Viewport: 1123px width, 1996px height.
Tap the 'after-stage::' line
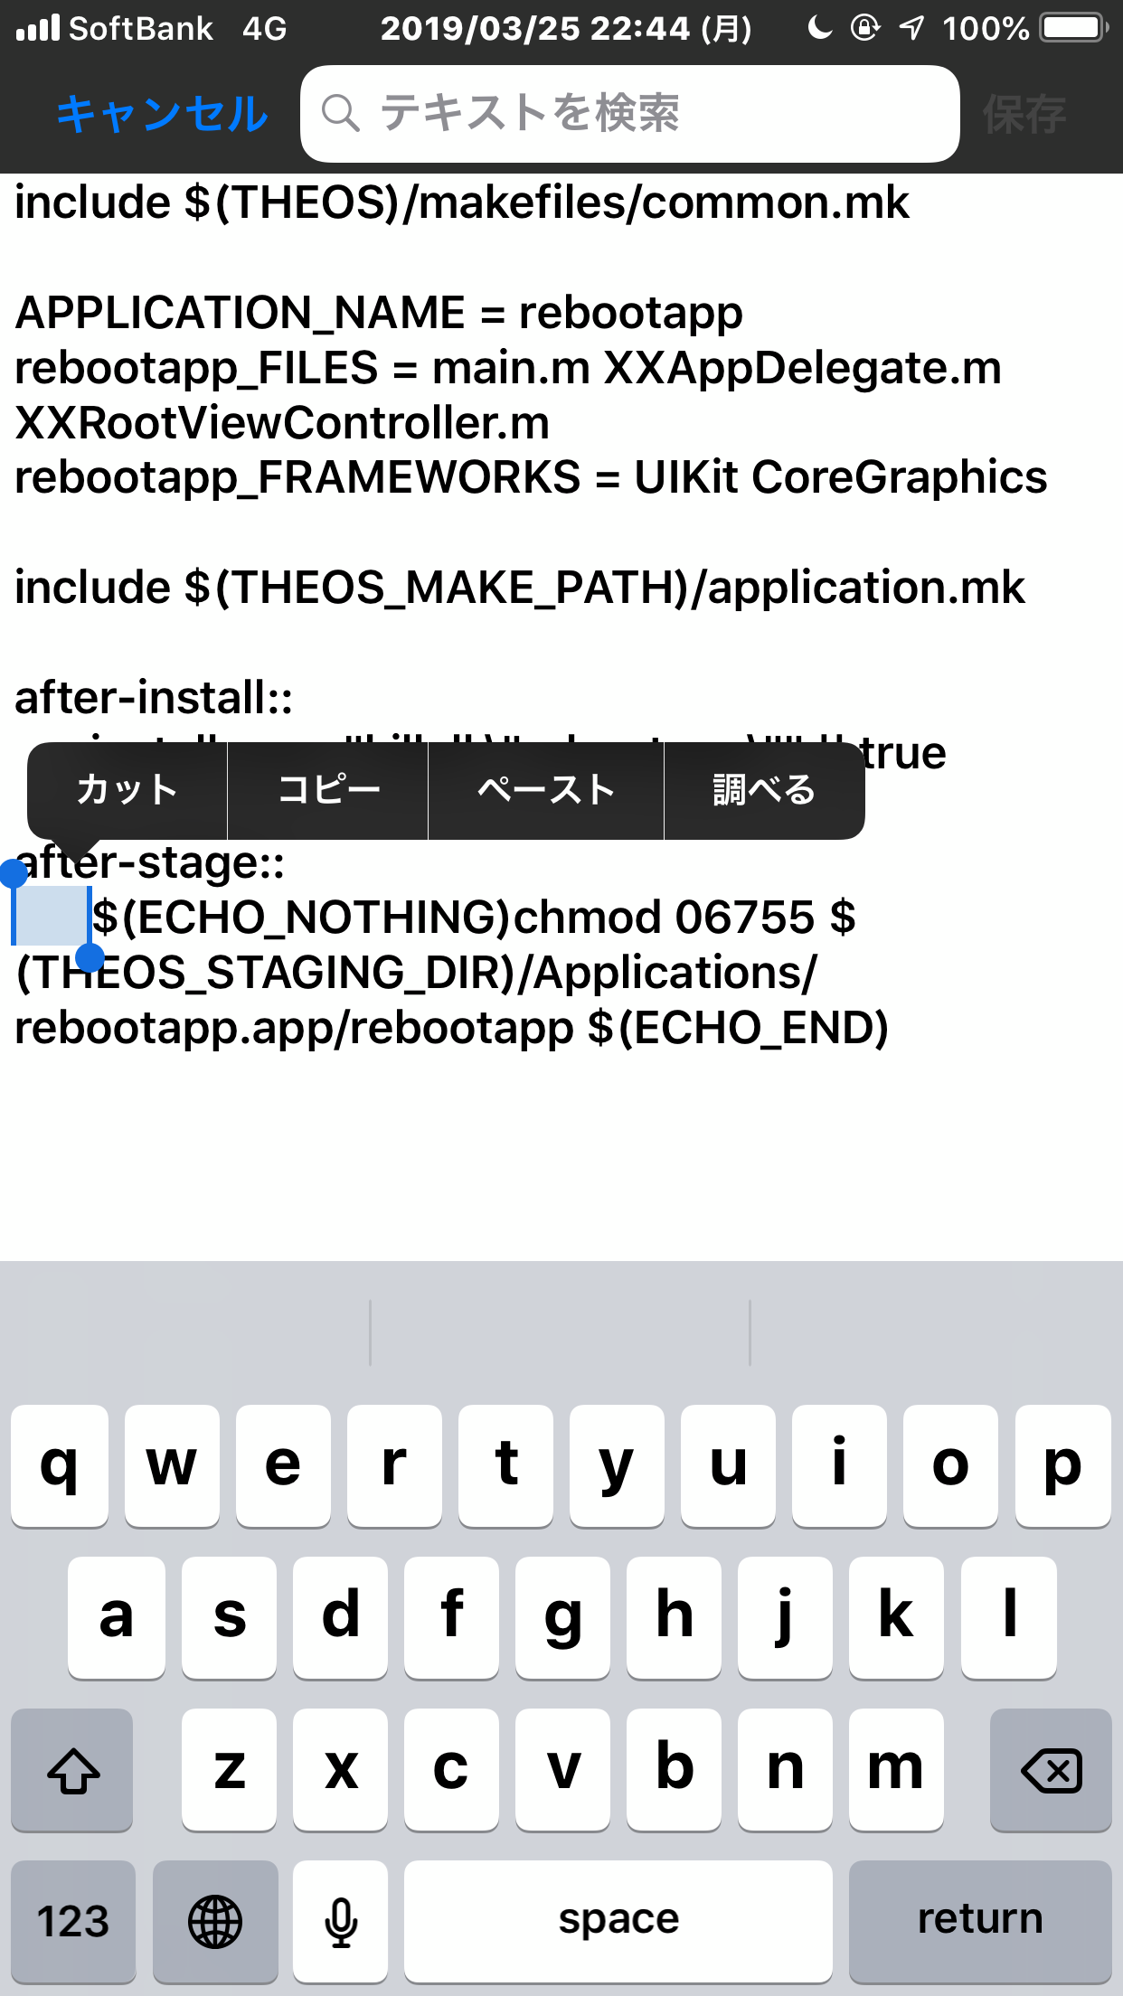click(x=150, y=863)
